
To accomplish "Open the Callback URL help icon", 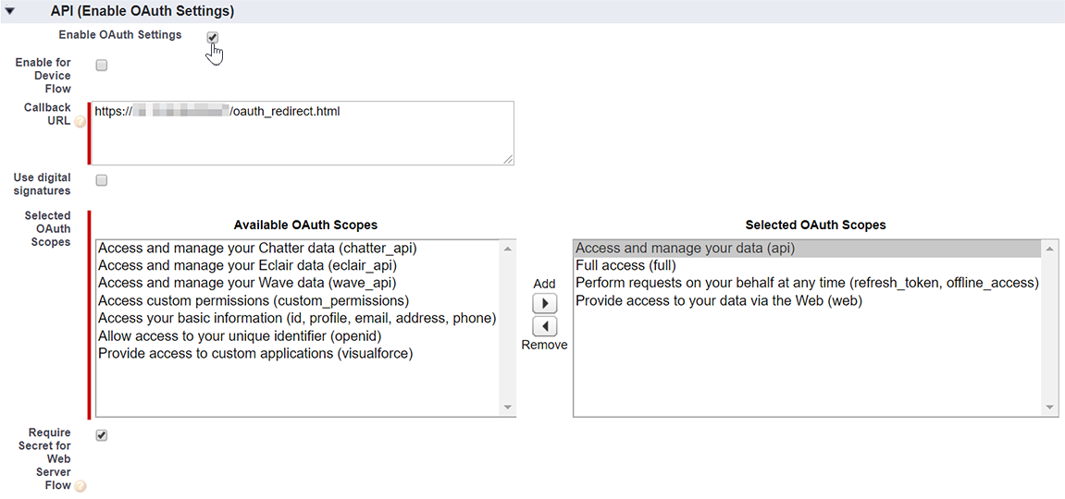I will point(80,123).
